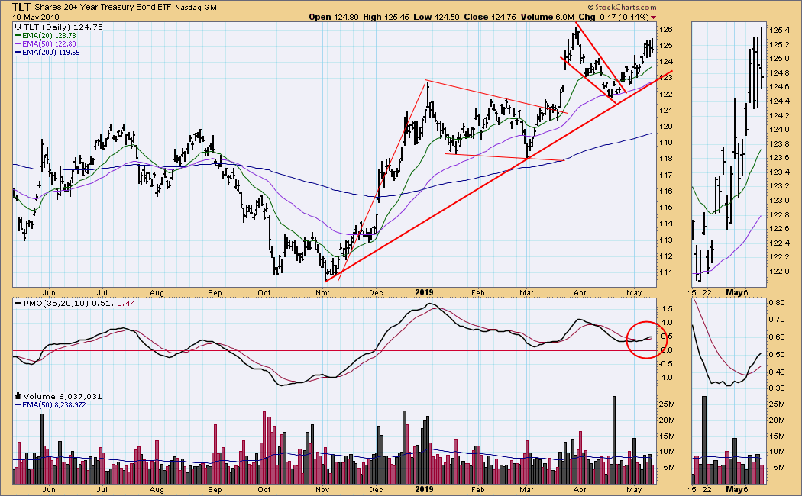Click the black PMO legend line swatch

click(18, 304)
